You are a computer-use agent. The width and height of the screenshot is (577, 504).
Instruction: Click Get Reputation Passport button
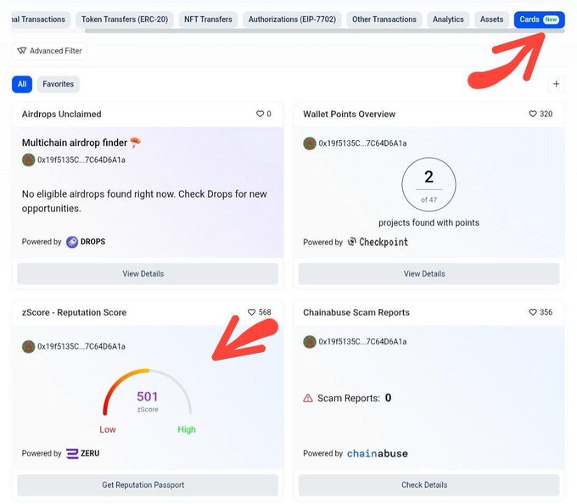point(148,485)
